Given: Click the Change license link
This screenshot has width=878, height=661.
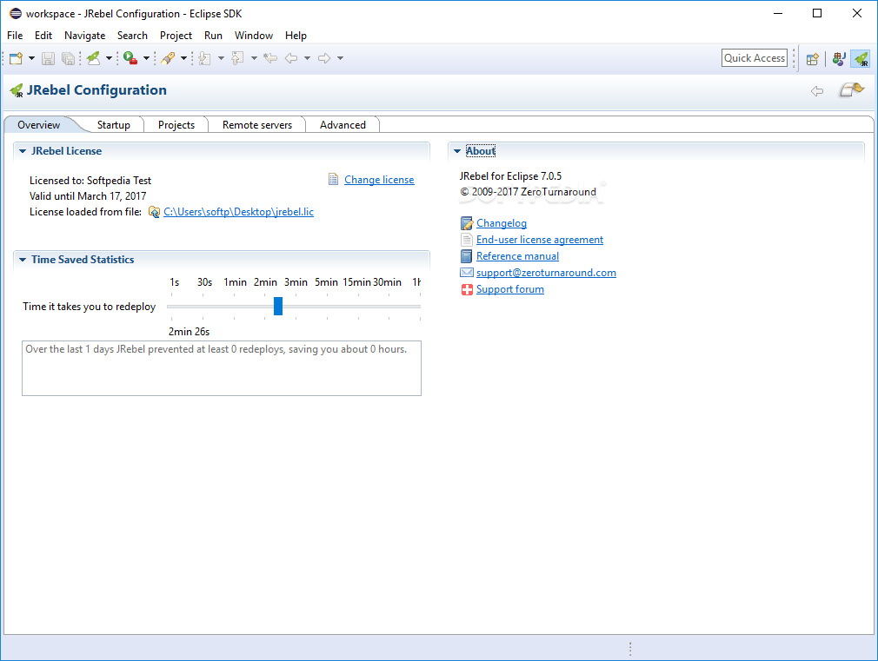Looking at the screenshot, I should (x=379, y=180).
